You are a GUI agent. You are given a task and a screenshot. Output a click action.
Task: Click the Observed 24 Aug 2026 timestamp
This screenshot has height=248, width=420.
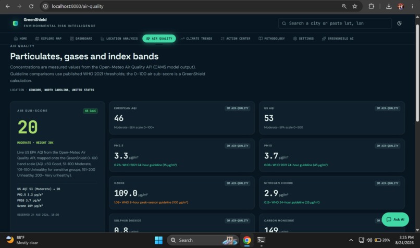pyautogui.click(x=38, y=215)
